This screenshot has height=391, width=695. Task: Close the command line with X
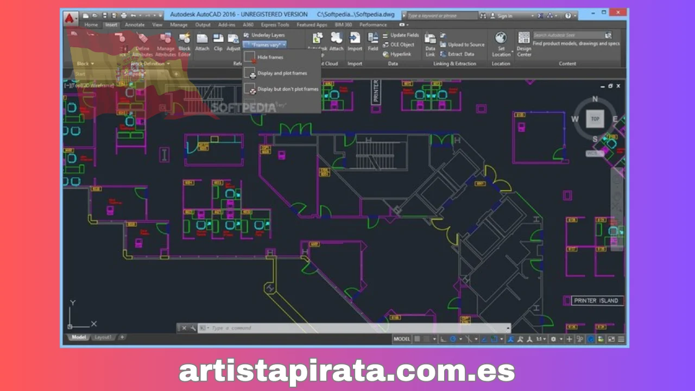[184, 328]
